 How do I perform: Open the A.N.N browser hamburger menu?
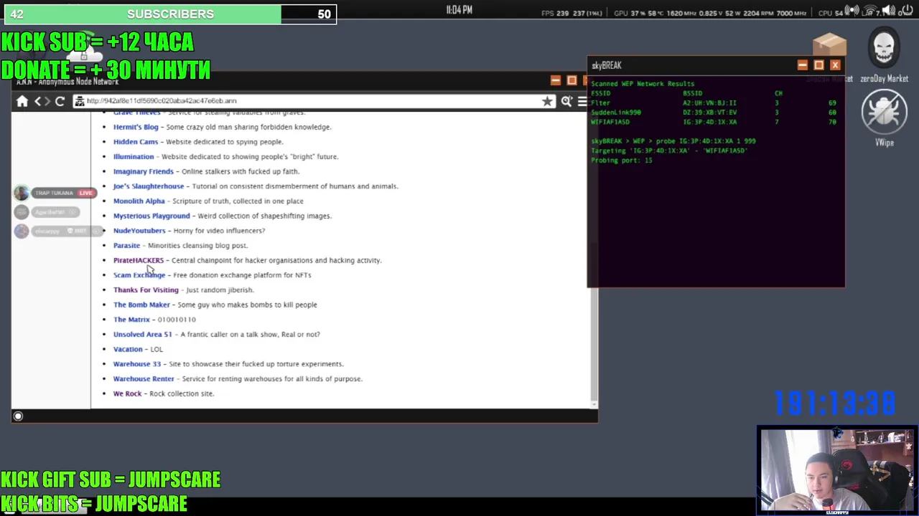click(582, 102)
